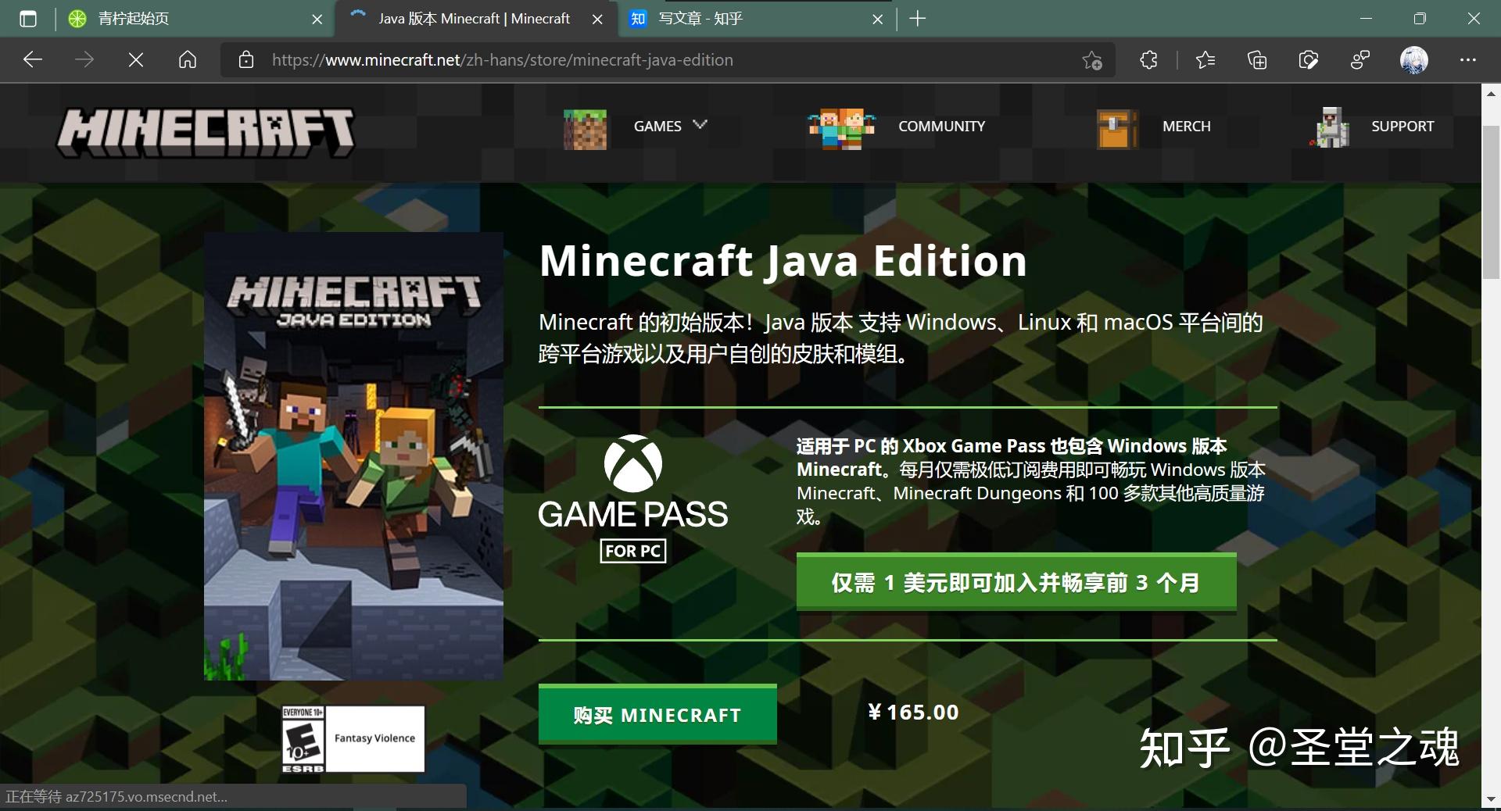Image resolution: width=1501 pixels, height=811 pixels.
Task: Open Support via the iron golem icon
Action: click(1329, 127)
